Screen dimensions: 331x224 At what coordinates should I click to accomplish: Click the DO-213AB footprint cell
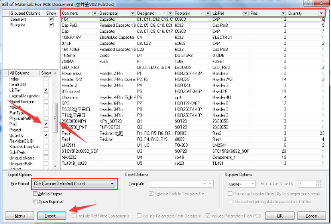pos(193,56)
